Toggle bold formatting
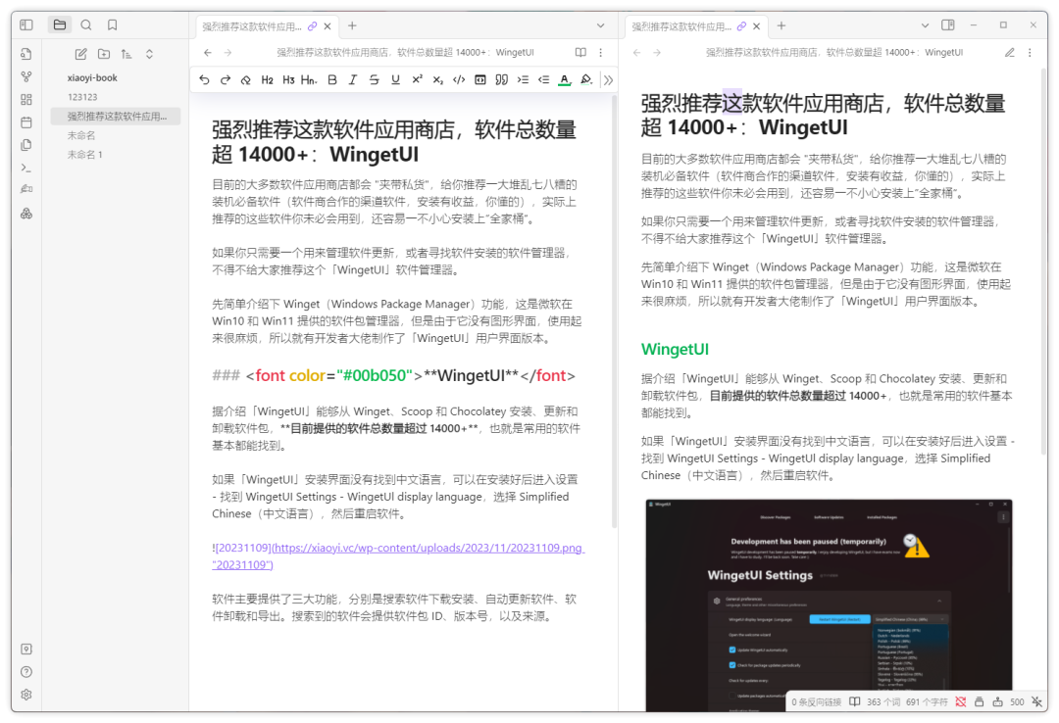The height and width of the screenshot is (723, 1059). coord(332,79)
